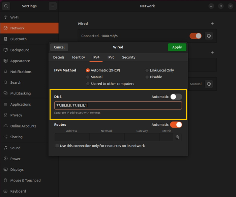Screen dimensions: 236x197
Task: Click the DNS server address field
Action: click(118, 106)
